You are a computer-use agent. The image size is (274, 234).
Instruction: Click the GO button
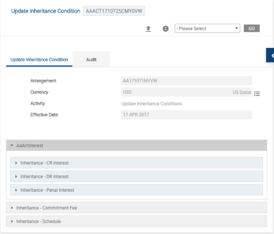click(252, 28)
